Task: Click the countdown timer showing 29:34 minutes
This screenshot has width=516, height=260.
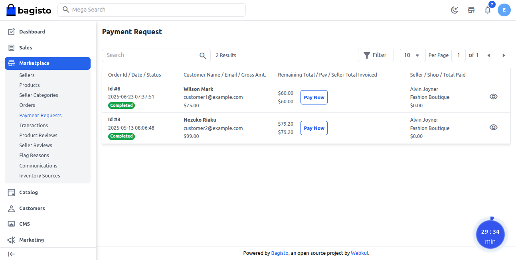Action: point(490,234)
